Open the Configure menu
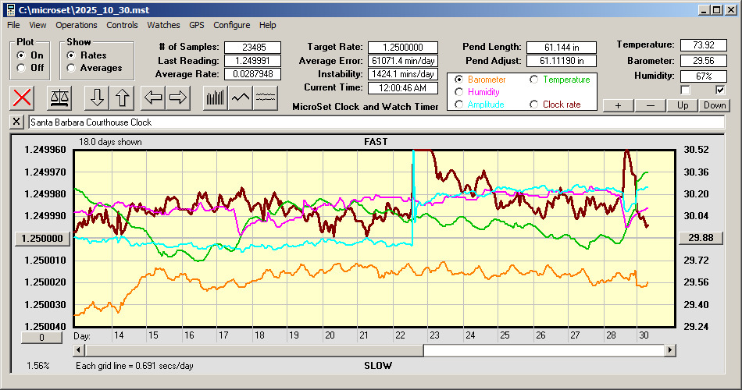This screenshot has height=390, width=742. (x=232, y=25)
